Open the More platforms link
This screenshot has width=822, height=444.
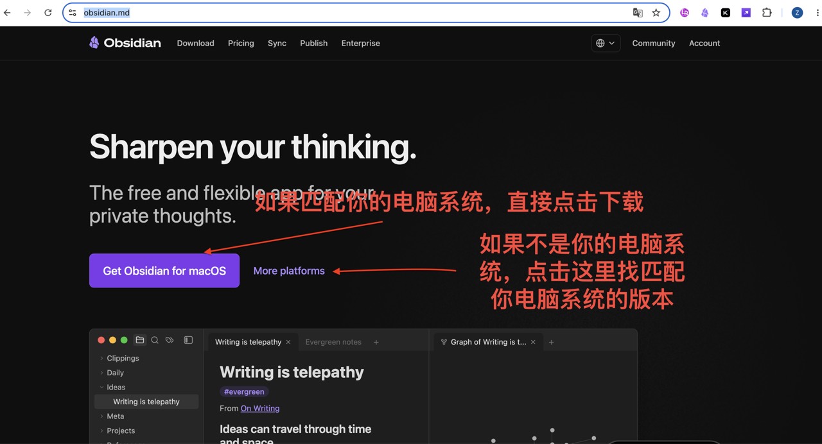(x=289, y=271)
